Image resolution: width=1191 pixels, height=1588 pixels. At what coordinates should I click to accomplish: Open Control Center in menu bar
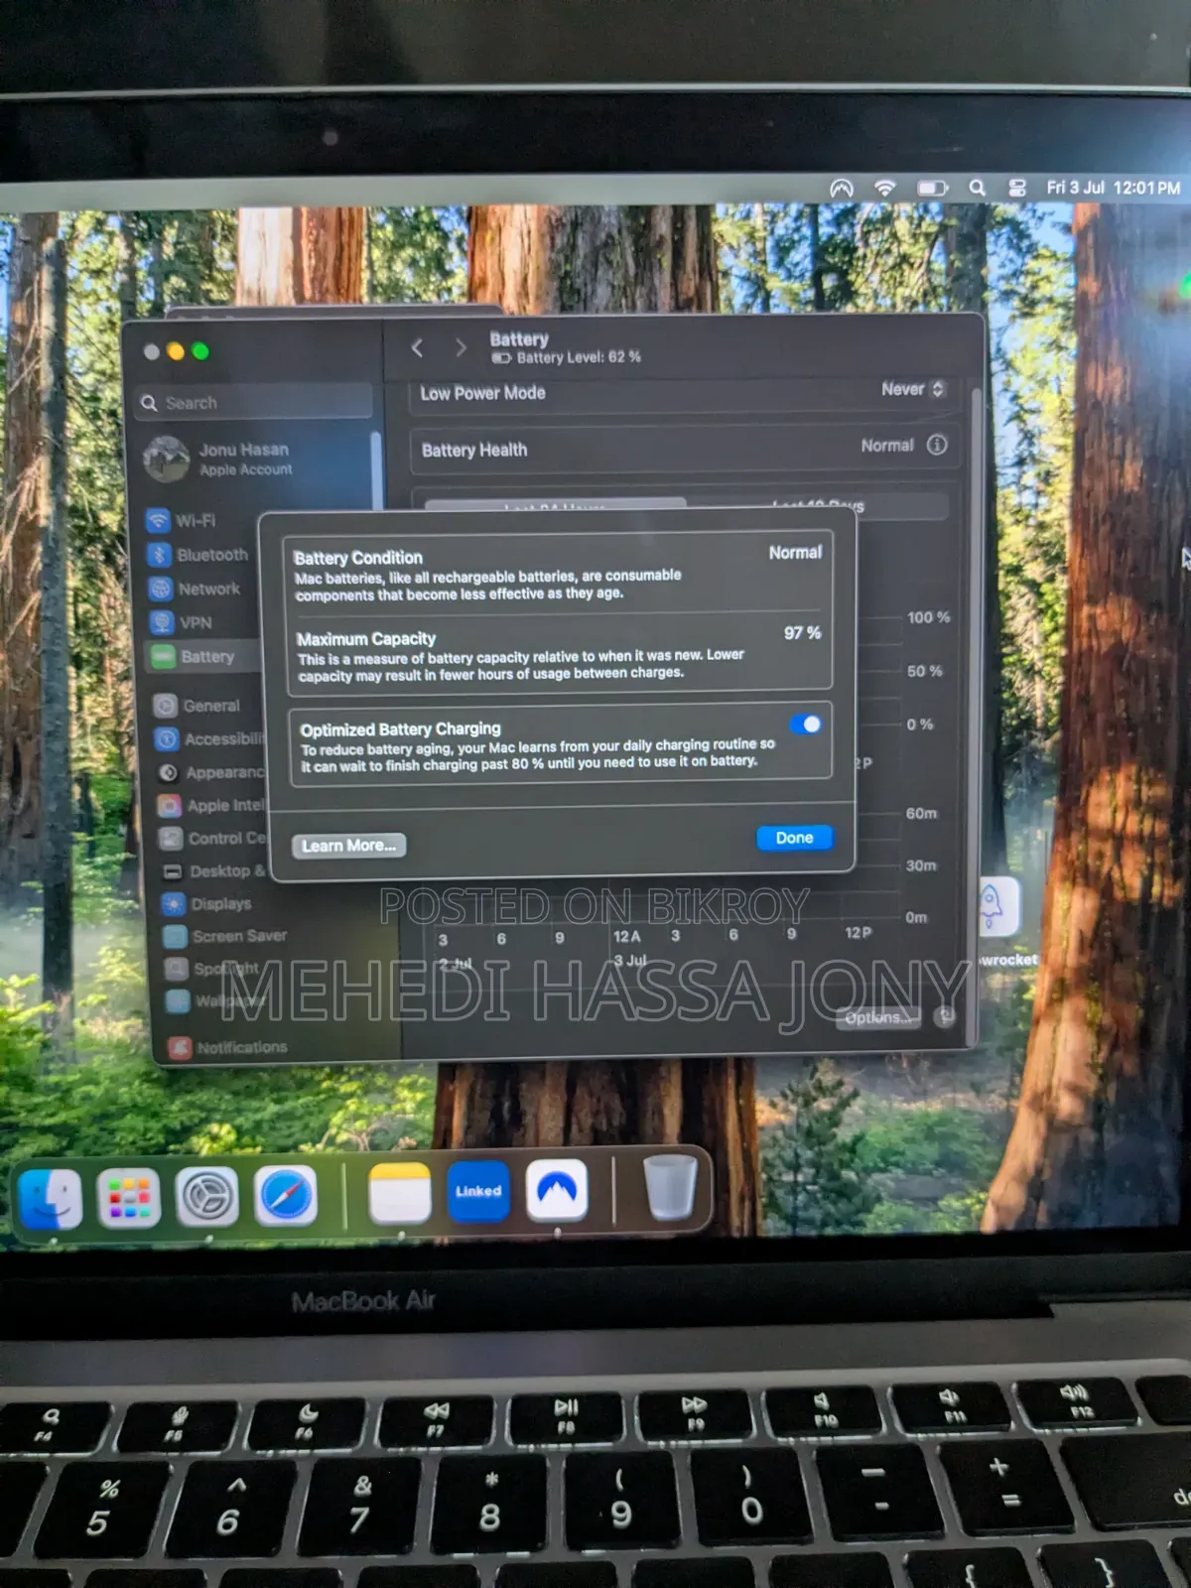click(1017, 188)
